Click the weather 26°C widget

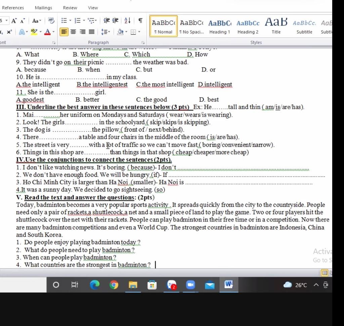pyautogui.click(x=295, y=285)
